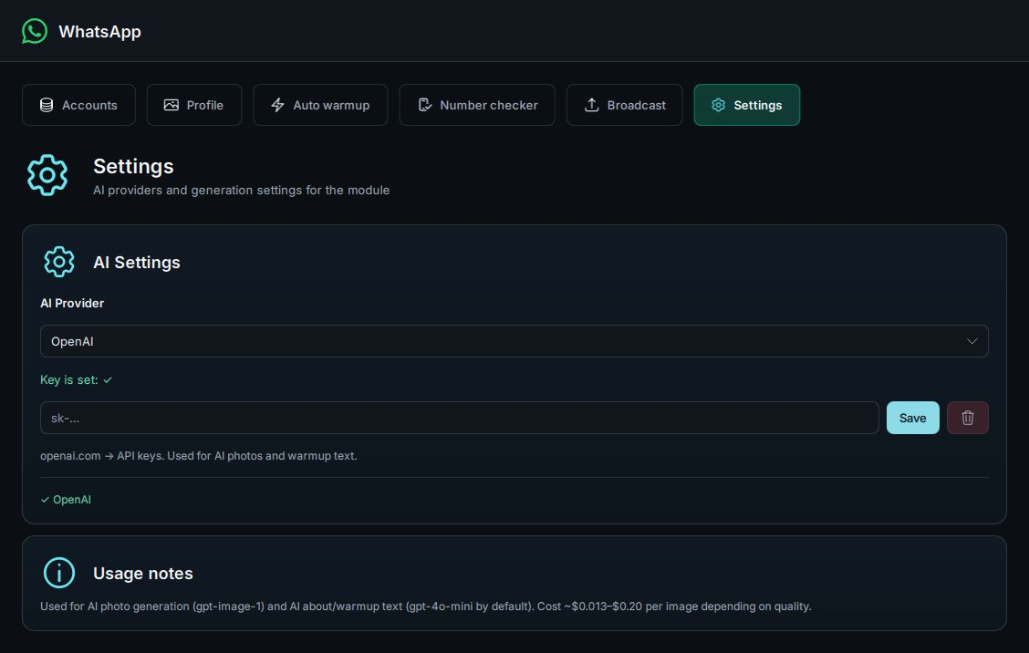Focus the sk-... API key field
1029x653 pixels.
pyautogui.click(x=460, y=418)
